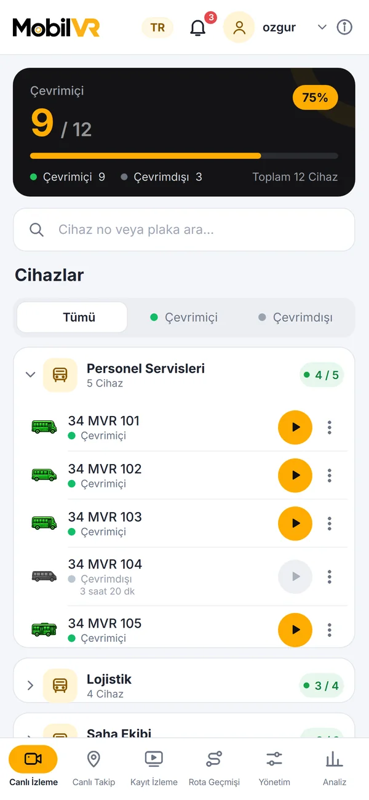Screen dimensions: 369x800
Task: Switch to Kayıt İzleme tab
Action: click(154, 767)
